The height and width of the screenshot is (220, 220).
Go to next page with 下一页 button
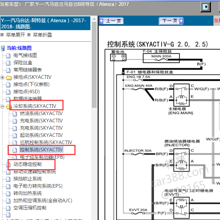pos(171,21)
